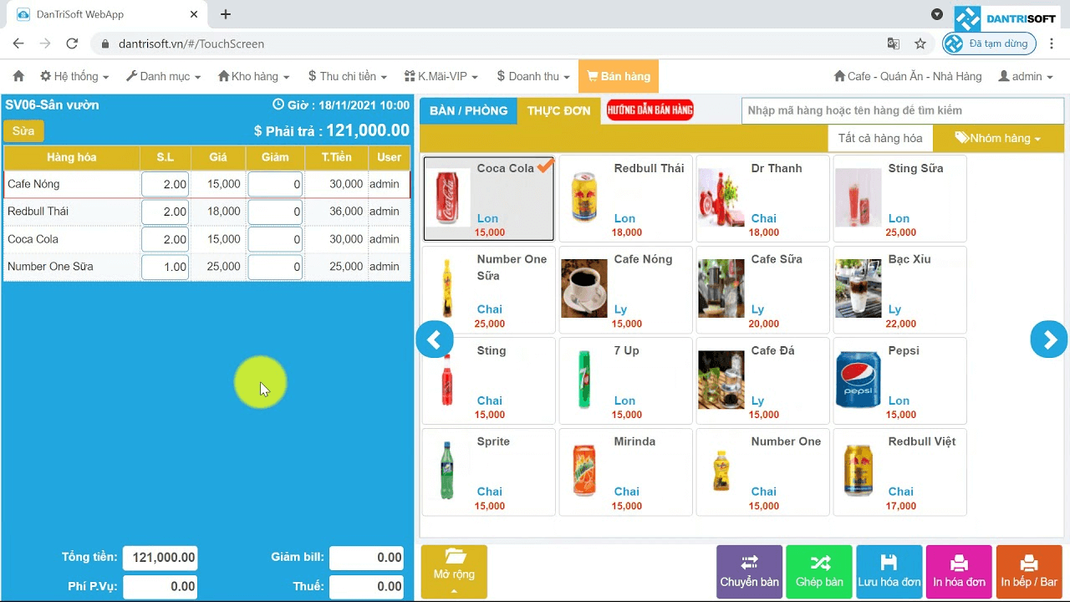The width and height of the screenshot is (1070, 602).
Task: Show Tất cả hàng hóa
Action: [879, 138]
